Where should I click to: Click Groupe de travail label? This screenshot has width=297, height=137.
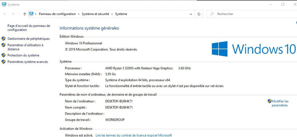[78, 120]
